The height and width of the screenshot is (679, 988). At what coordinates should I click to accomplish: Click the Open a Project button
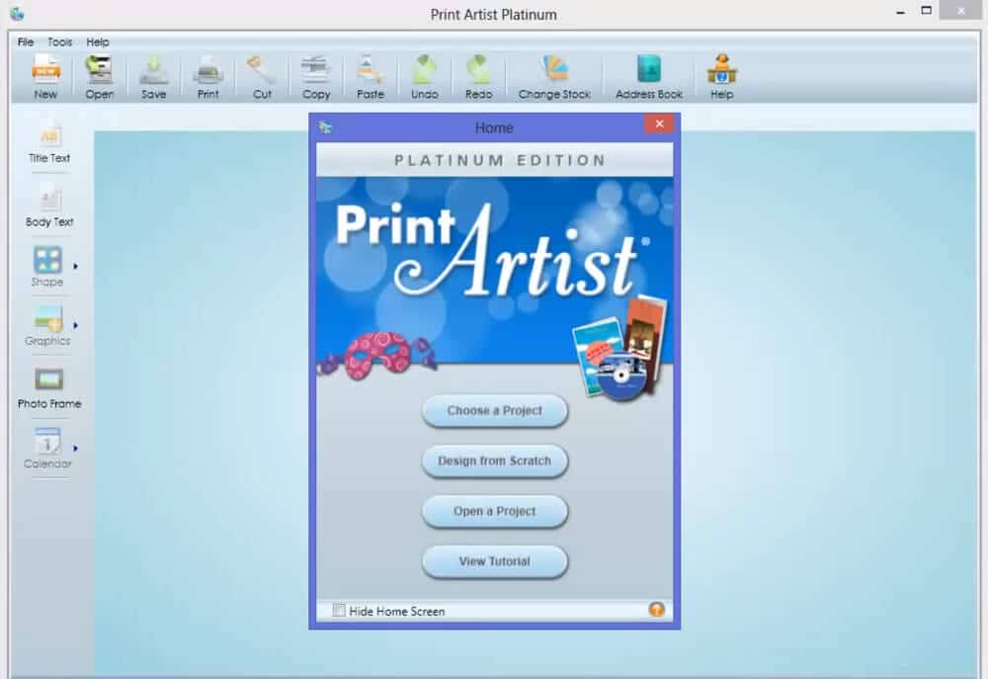tap(495, 511)
